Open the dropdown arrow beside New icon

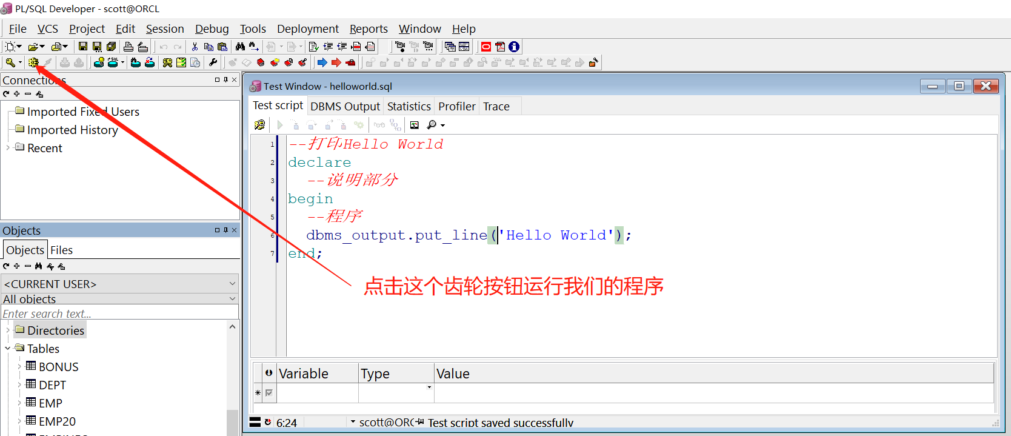click(x=19, y=47)
